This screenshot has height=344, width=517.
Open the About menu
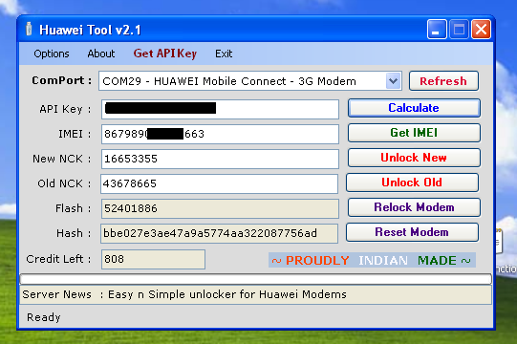tap(101, 54)
